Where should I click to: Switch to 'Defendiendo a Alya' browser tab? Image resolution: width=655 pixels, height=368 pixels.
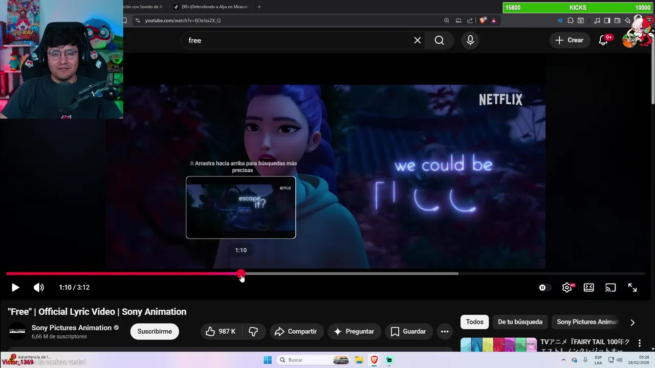tap(210, 7)
